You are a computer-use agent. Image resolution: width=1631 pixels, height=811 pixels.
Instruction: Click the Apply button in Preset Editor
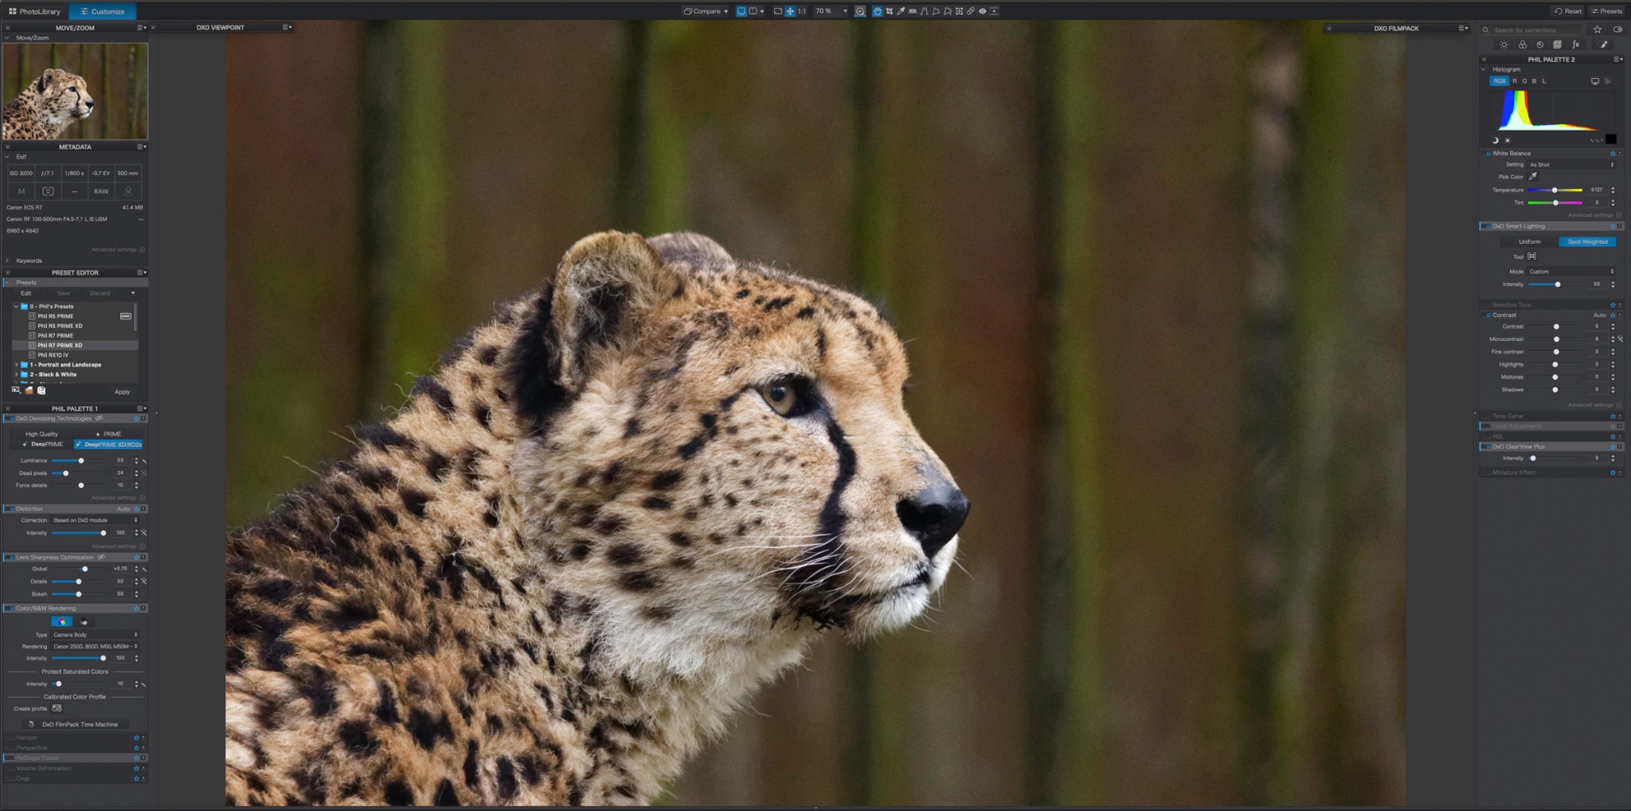(122, 392)
